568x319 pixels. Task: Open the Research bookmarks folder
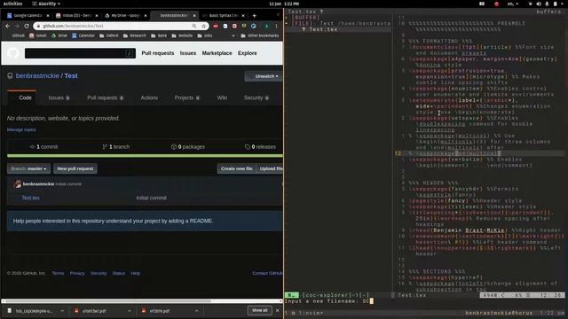coord(134,35)
